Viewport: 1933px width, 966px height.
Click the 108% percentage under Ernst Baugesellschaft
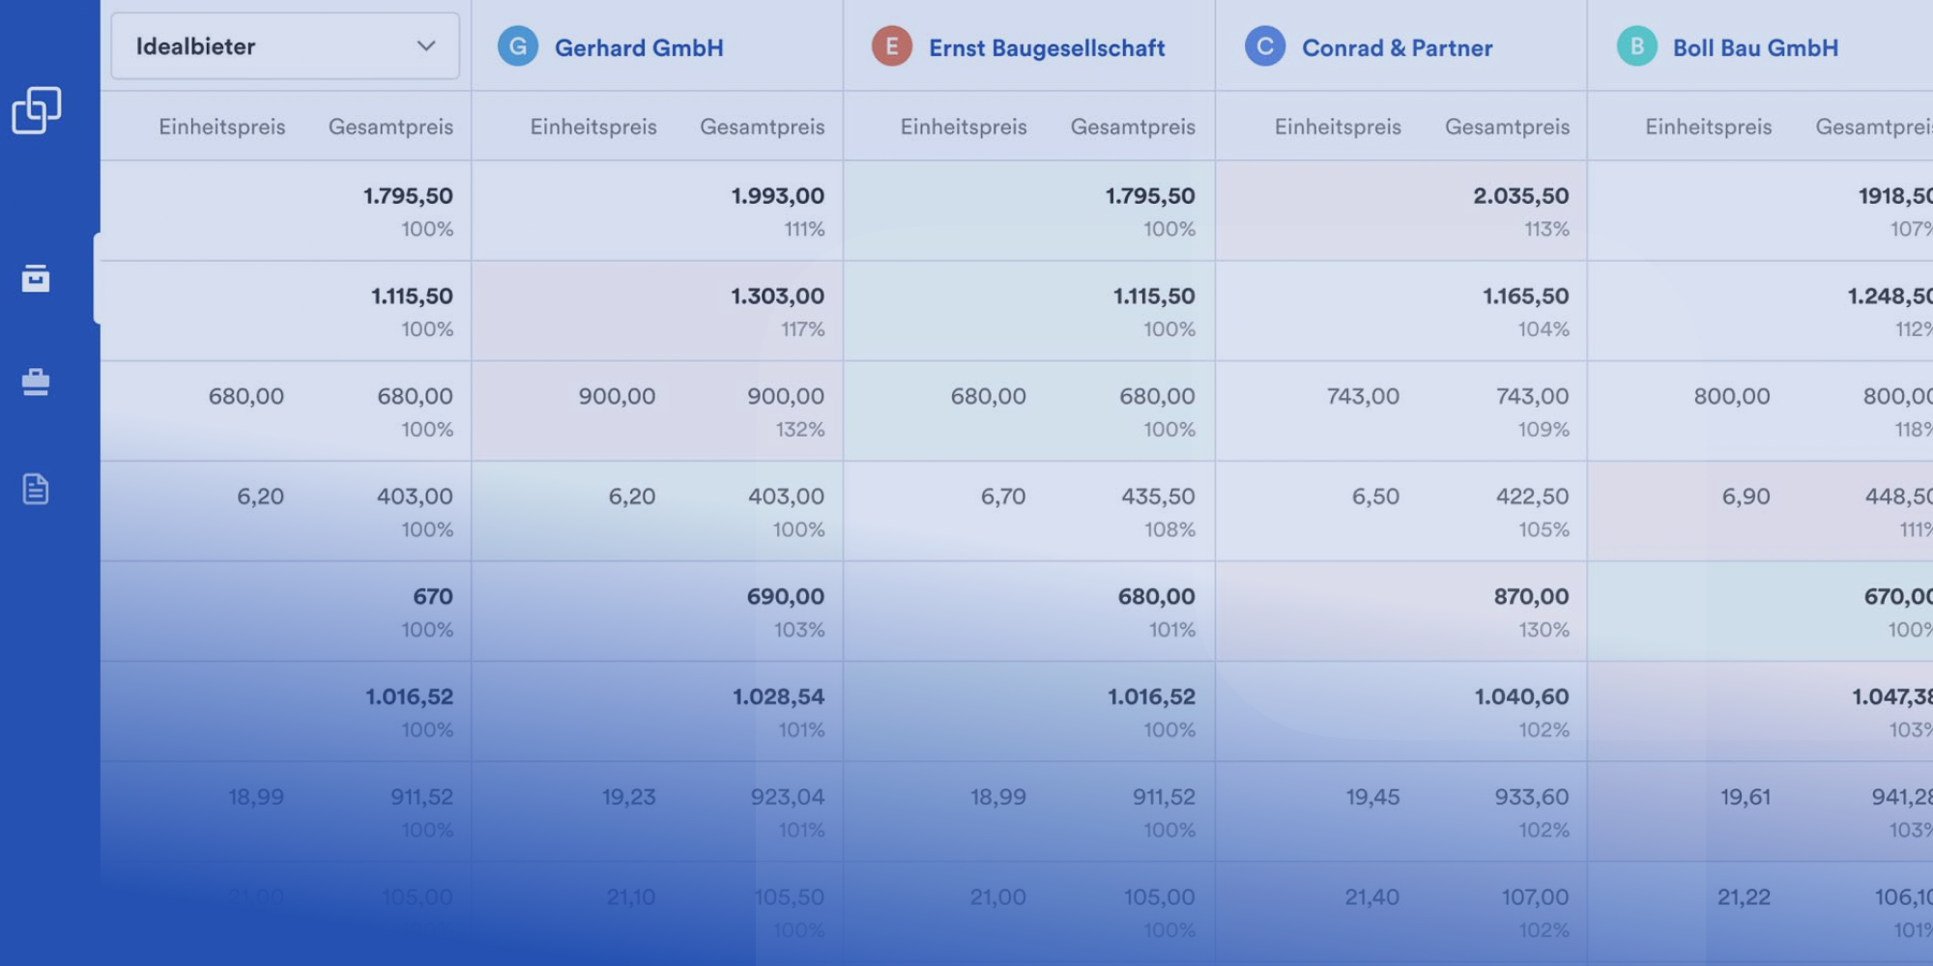click(x=1169, y=529)
